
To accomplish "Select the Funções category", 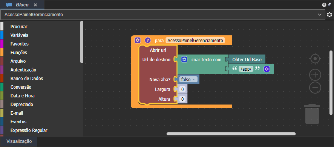I will click(19, 53).
